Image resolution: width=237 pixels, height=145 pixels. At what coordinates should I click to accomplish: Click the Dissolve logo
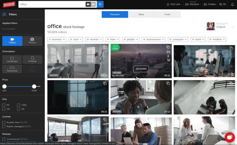[8, 4]
